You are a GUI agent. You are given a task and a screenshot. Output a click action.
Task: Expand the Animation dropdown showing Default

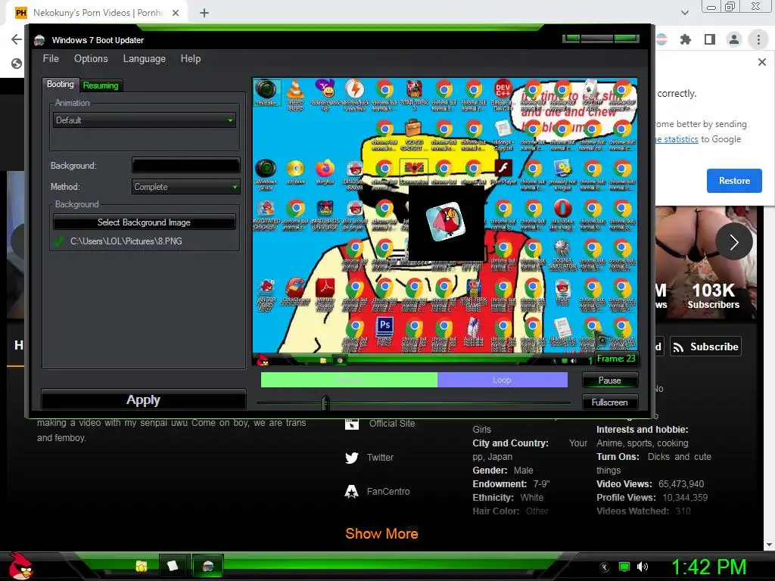point(144,120)
